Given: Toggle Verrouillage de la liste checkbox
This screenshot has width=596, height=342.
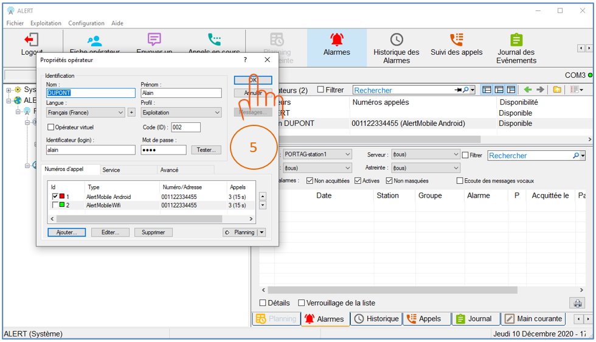Looking at the screenshot, I should coord(301,303).
